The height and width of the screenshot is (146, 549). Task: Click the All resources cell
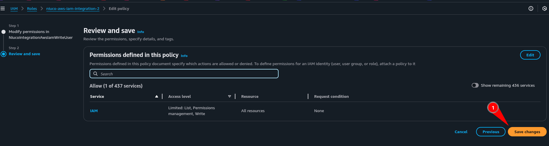(x=253, y=111)
